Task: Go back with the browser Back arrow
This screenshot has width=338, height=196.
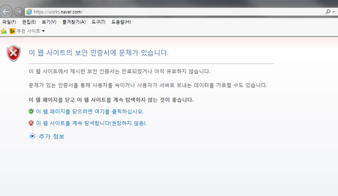Action: tap(6, 11)
